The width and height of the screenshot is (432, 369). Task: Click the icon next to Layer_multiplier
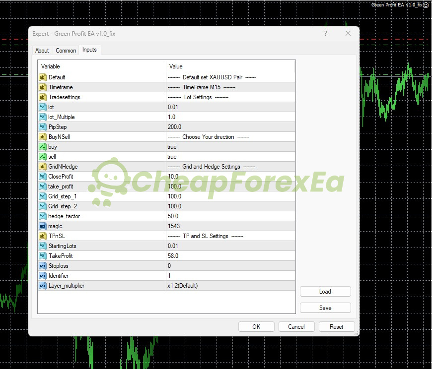tap(42, 286)
